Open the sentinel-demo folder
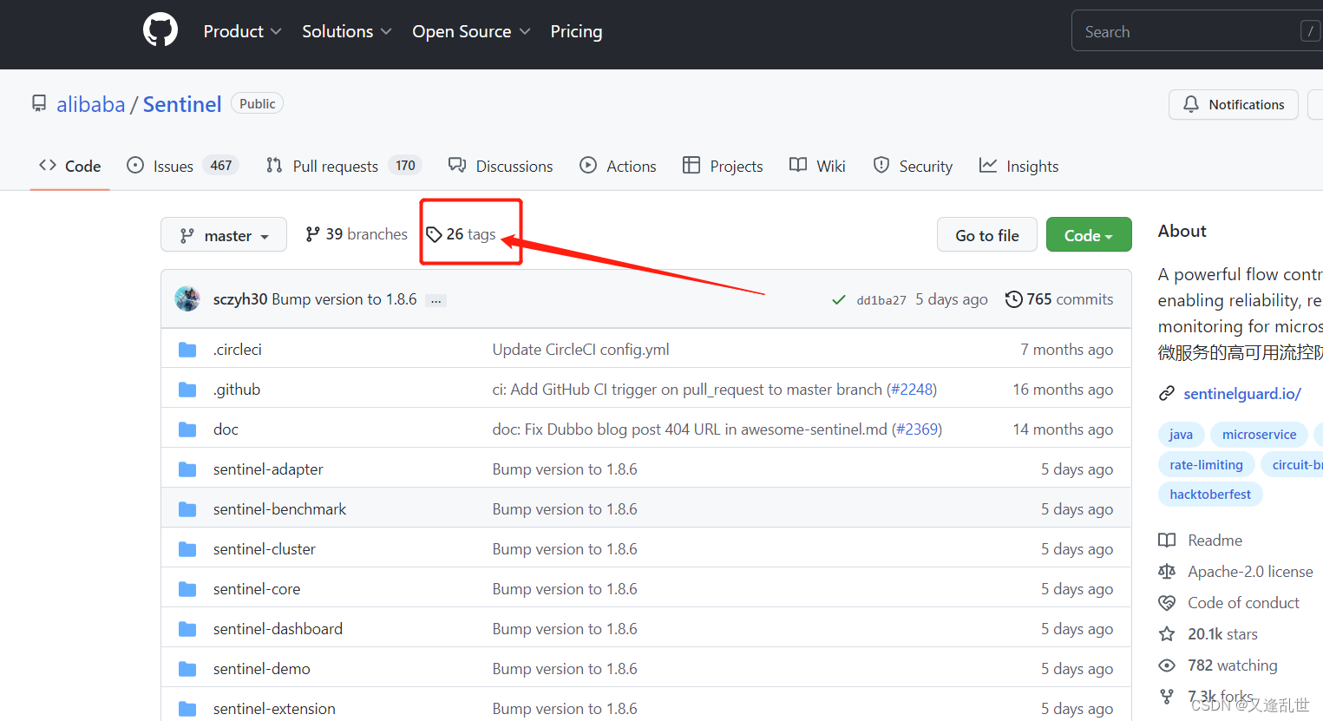The width and height of the screenshot is (1323, 721). [262, 669]
